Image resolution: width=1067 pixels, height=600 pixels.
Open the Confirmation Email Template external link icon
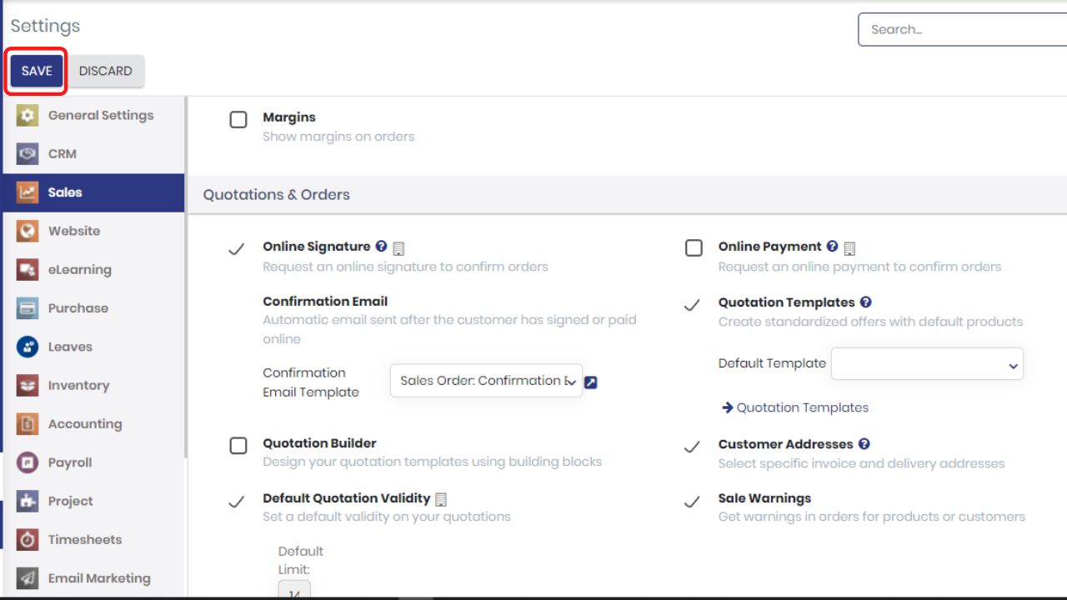click(591, 382)
